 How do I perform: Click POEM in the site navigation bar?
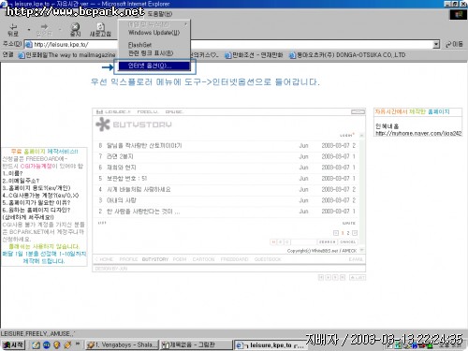pos(180,259)
